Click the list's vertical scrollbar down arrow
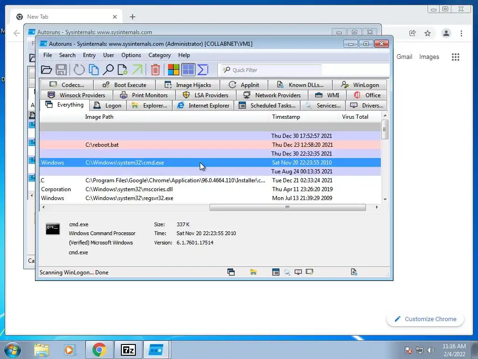 pyautogui.click(x=385, y=199)
